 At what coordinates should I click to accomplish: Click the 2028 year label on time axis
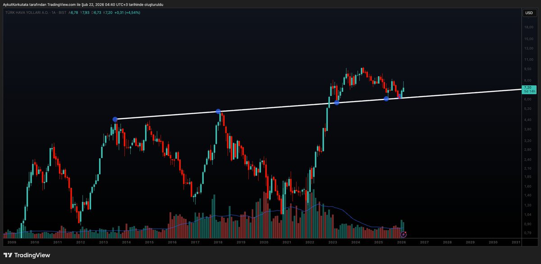point(447,242)
